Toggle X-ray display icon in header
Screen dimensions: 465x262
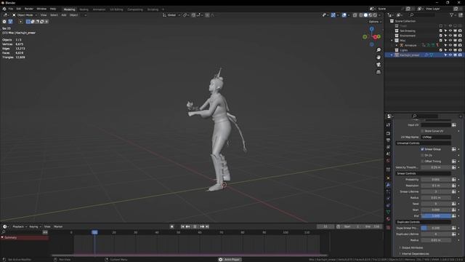coord(355,15)
